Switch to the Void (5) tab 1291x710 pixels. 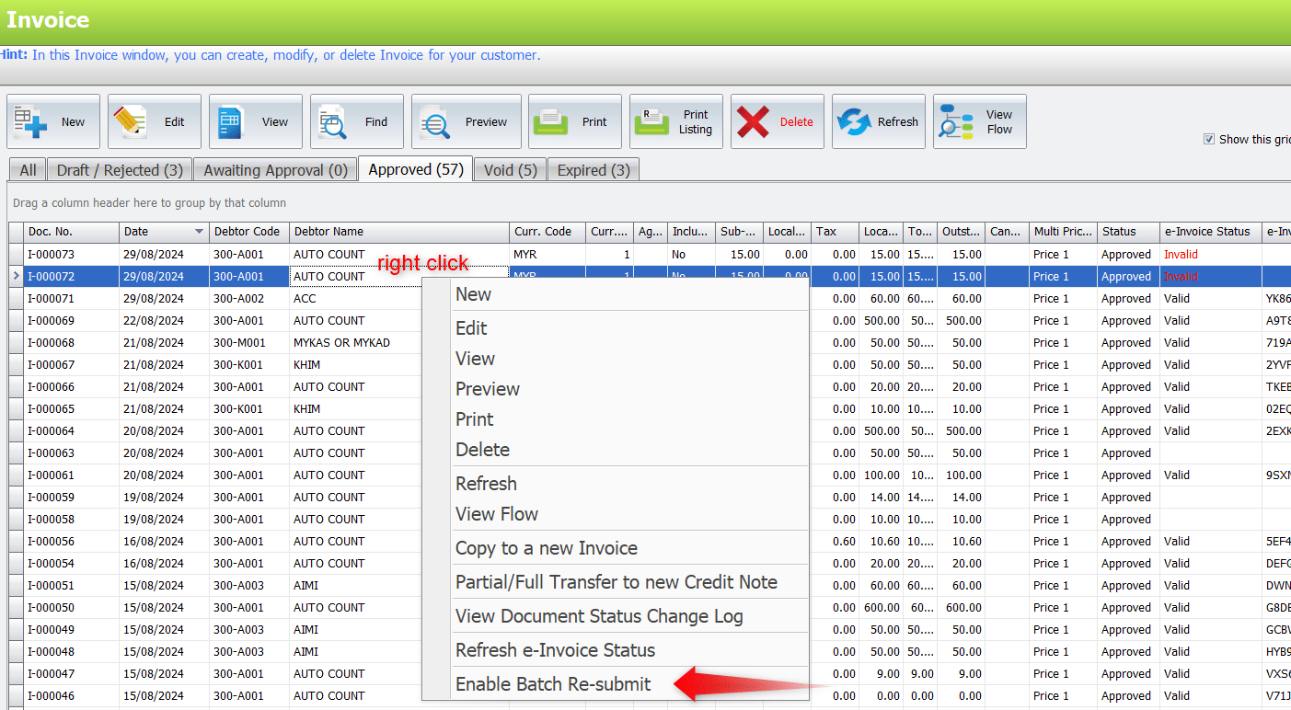tap(511, 170)
